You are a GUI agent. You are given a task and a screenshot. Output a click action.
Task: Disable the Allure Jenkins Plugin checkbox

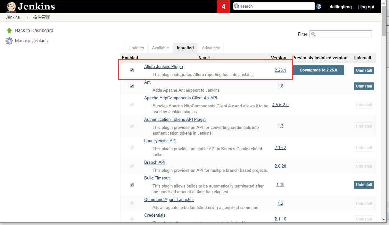pos(131,70)
